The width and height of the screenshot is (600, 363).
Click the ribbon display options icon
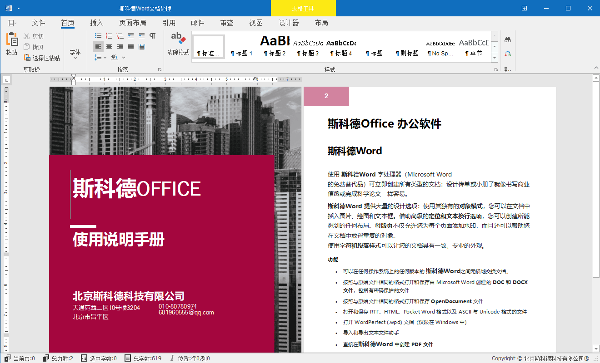525,8
